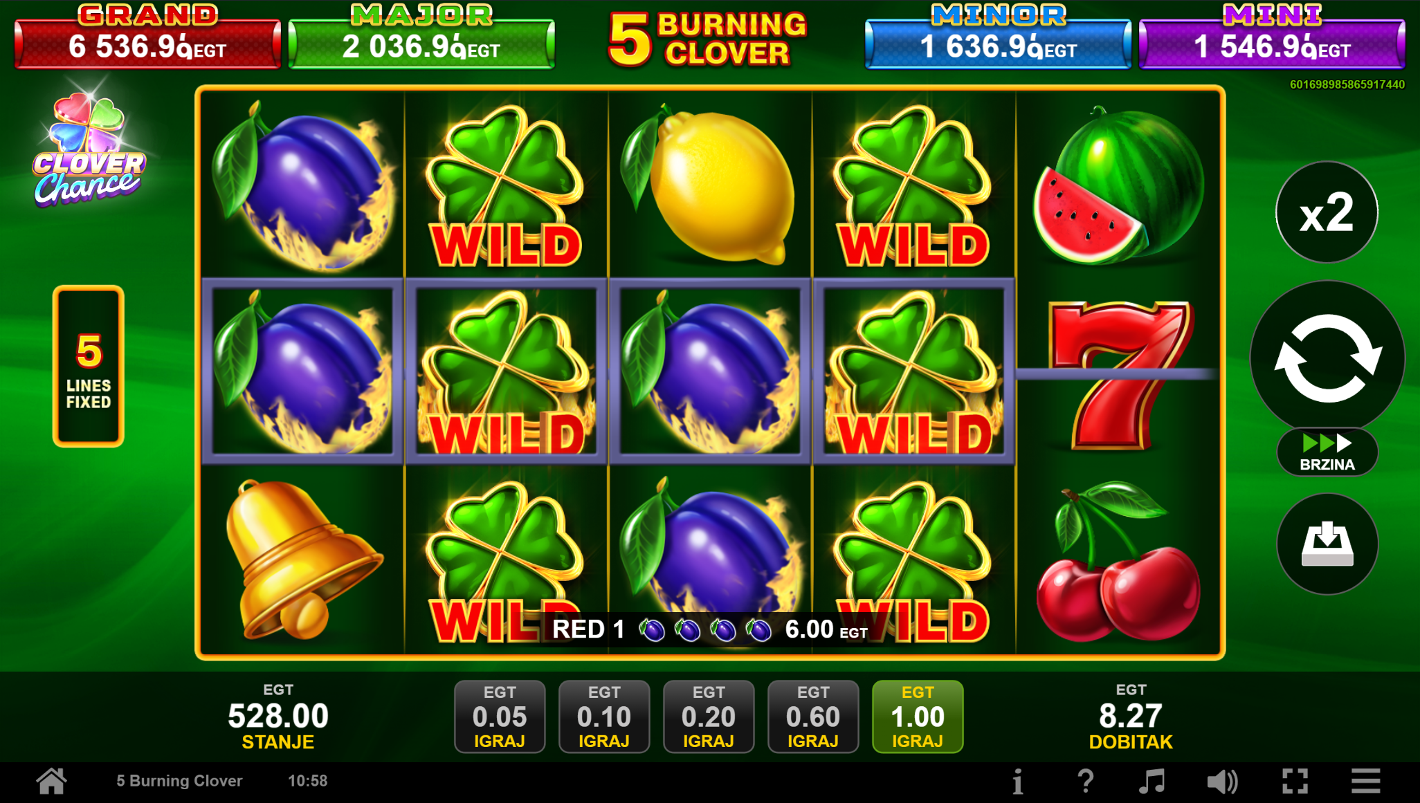Select the 0.05 EGT bet
The width and height of the screenshot is (1420, 803).
click(500, 717)
